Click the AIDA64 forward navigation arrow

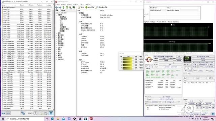60,7
